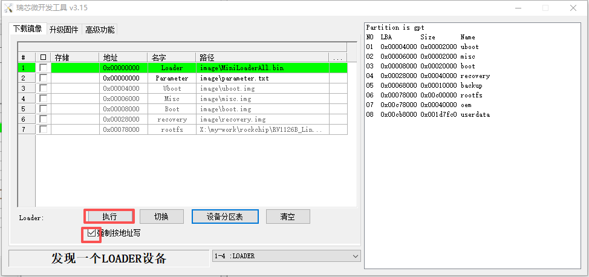Click the 地址 column header
Image resolution: width=589 pixels, height=277 pixels.
click(123, 57)
